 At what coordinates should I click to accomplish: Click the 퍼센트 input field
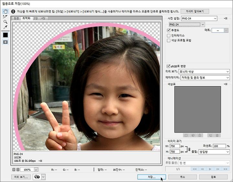pos(219,146)
